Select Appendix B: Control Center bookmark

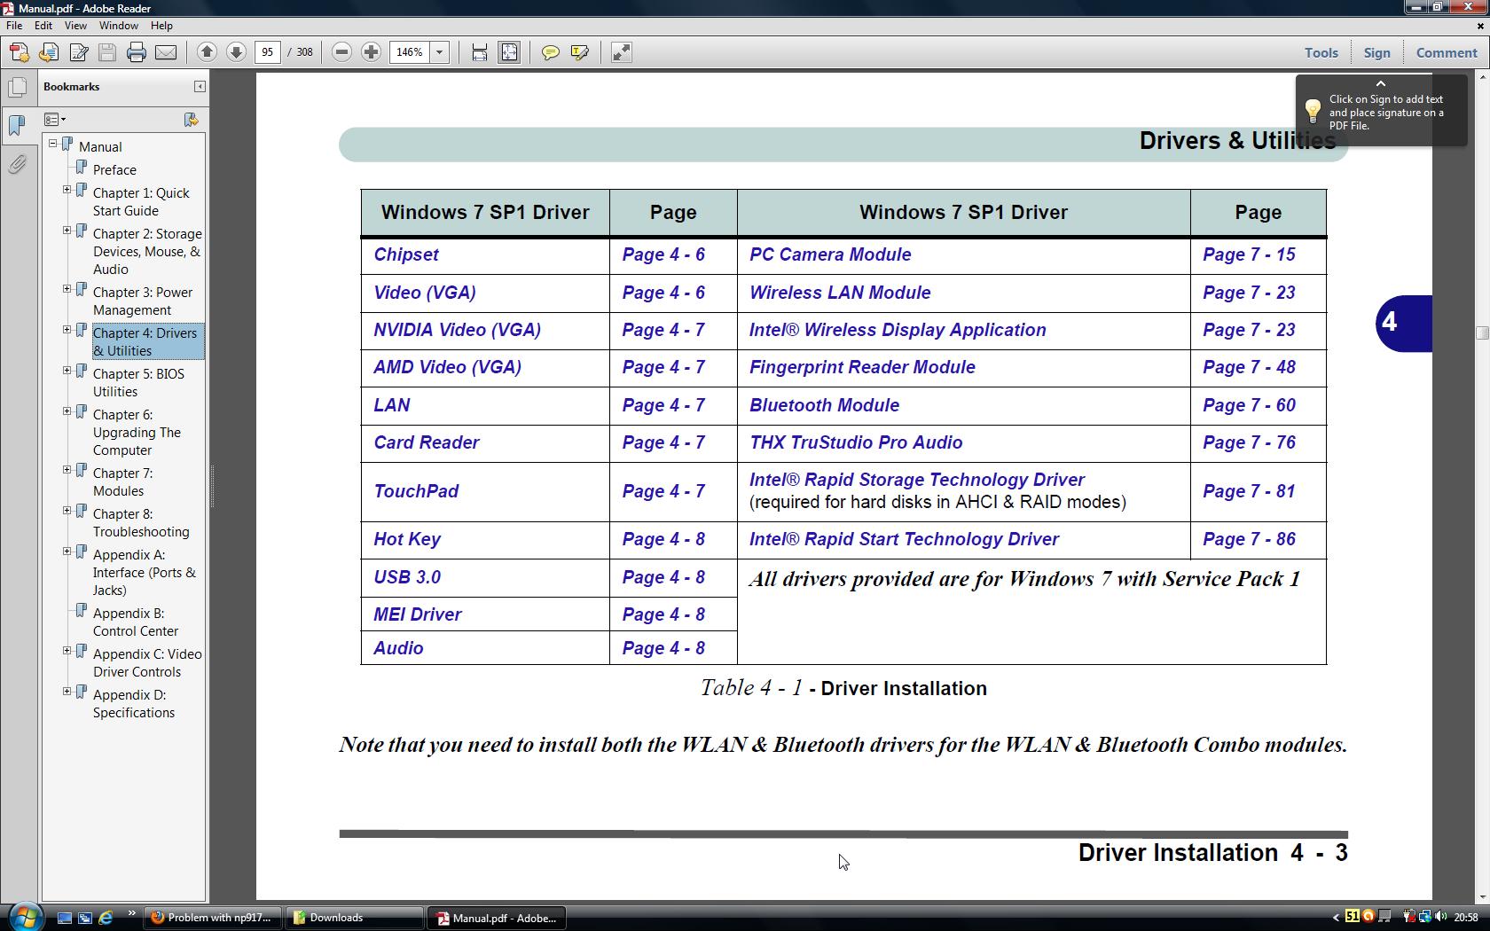pos(136,622)
